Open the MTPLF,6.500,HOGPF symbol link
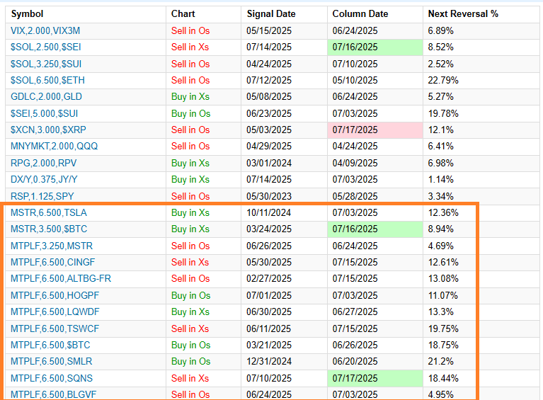 [55, 295]
